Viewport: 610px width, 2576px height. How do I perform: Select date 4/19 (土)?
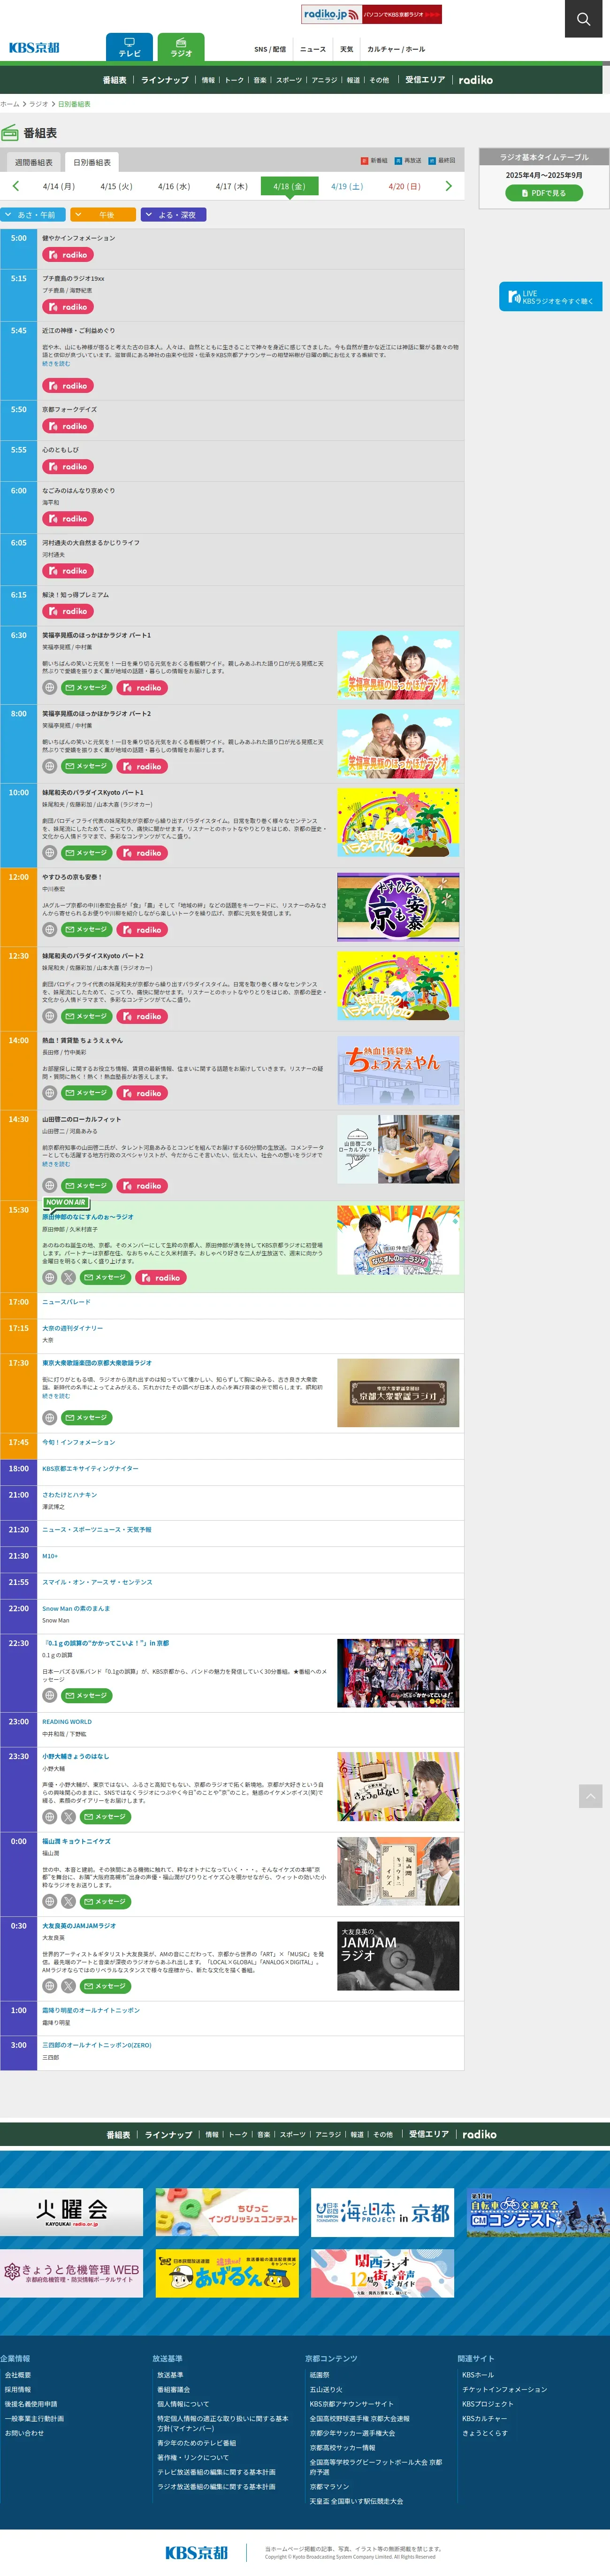pyautogui.click(x=347, y=186)
